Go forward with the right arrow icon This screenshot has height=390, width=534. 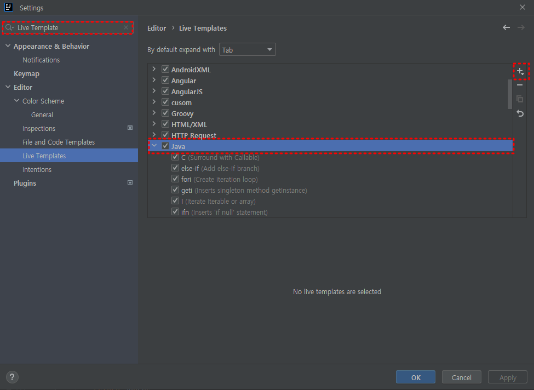click(521, 27)
